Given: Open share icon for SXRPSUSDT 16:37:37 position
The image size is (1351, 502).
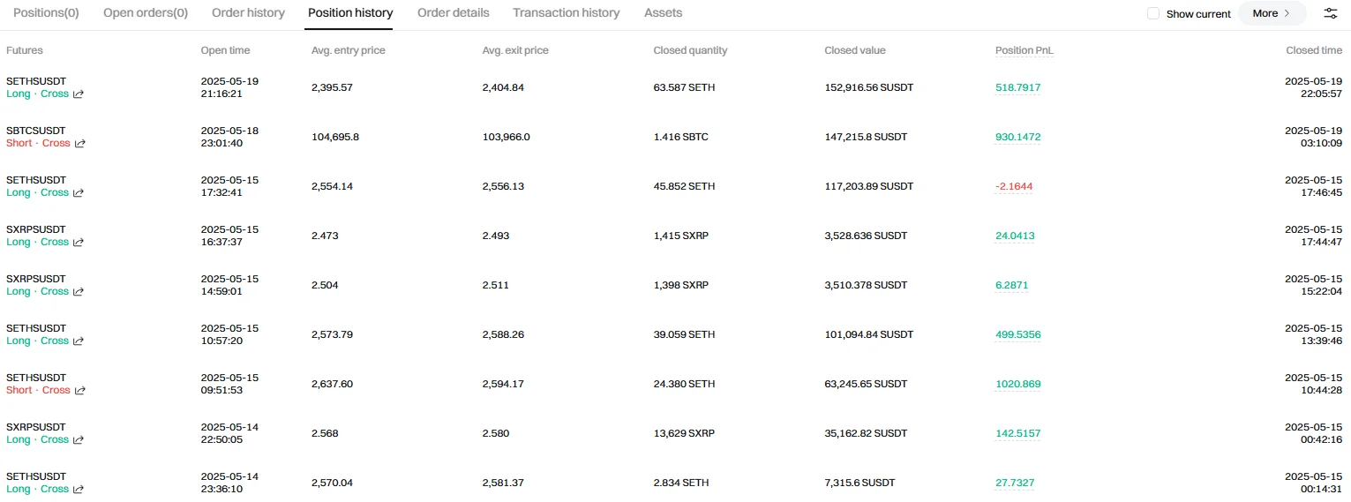Looking at the screenshot, I should [79, 243].
